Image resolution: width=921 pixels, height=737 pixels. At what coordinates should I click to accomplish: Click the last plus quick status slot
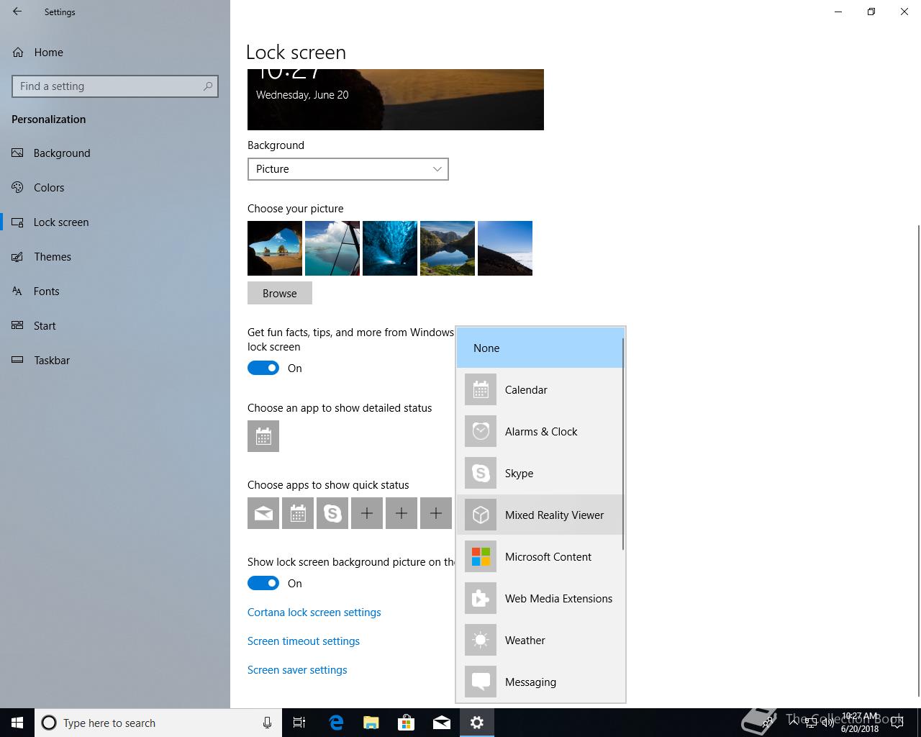tap(436, 513)
